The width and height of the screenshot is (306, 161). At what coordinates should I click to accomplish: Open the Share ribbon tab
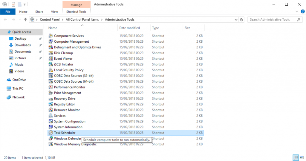[39, 12]
